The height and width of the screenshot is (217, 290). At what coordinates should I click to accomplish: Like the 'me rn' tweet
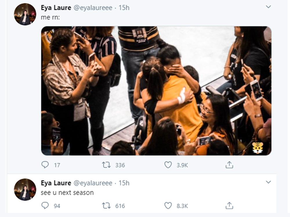[167, 165]
